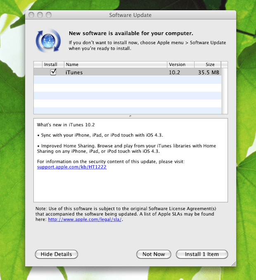Uncheck the iTunes install checkbox
This screenshot has height=280, width=256.
point(53,72)
